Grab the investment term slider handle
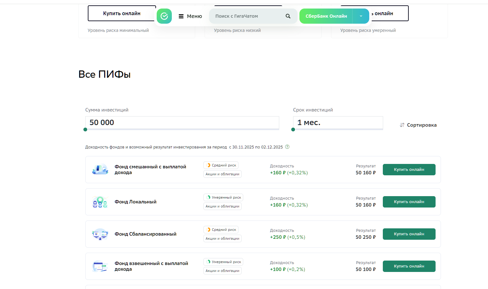Screen dimensions: 488x289 [293, 129]
